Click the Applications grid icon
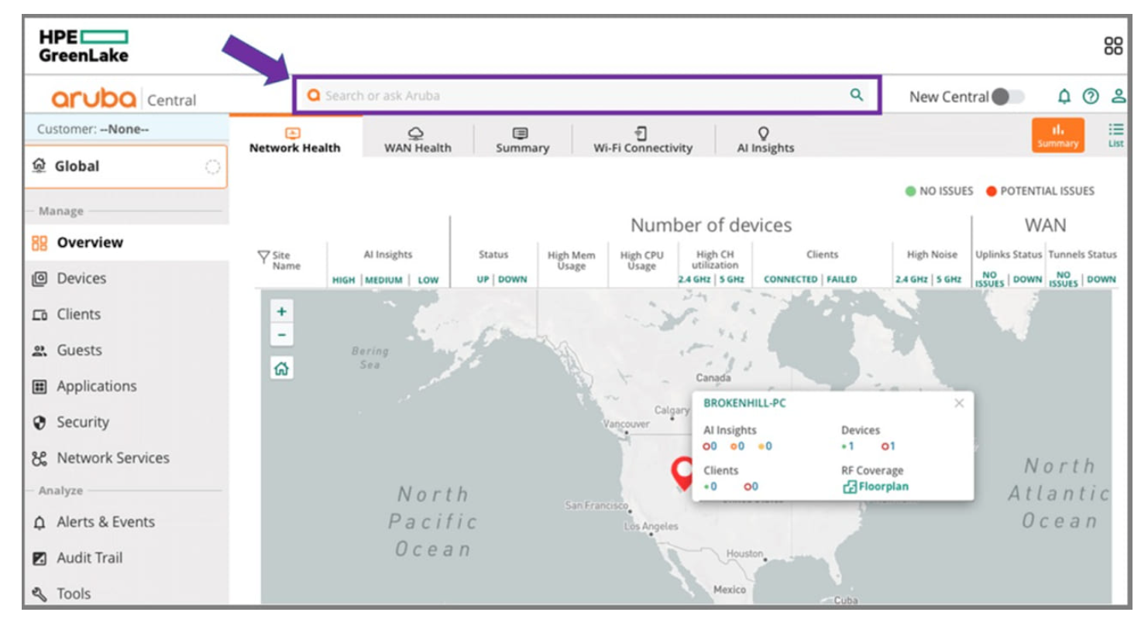The height and width of the screenshot is (619, 1148). pos(40,386)
